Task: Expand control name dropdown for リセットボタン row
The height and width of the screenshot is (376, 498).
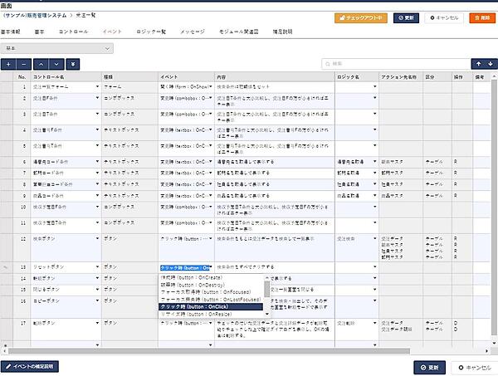Action: (97, 268)
